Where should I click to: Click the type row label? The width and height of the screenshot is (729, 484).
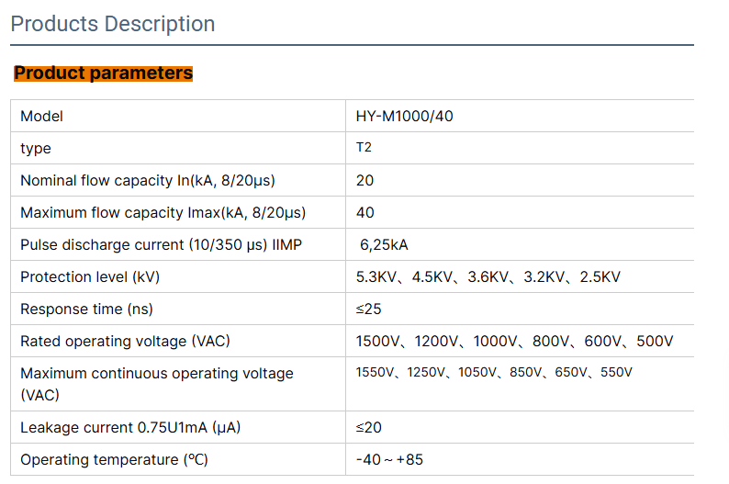click(x=36, y=149)
